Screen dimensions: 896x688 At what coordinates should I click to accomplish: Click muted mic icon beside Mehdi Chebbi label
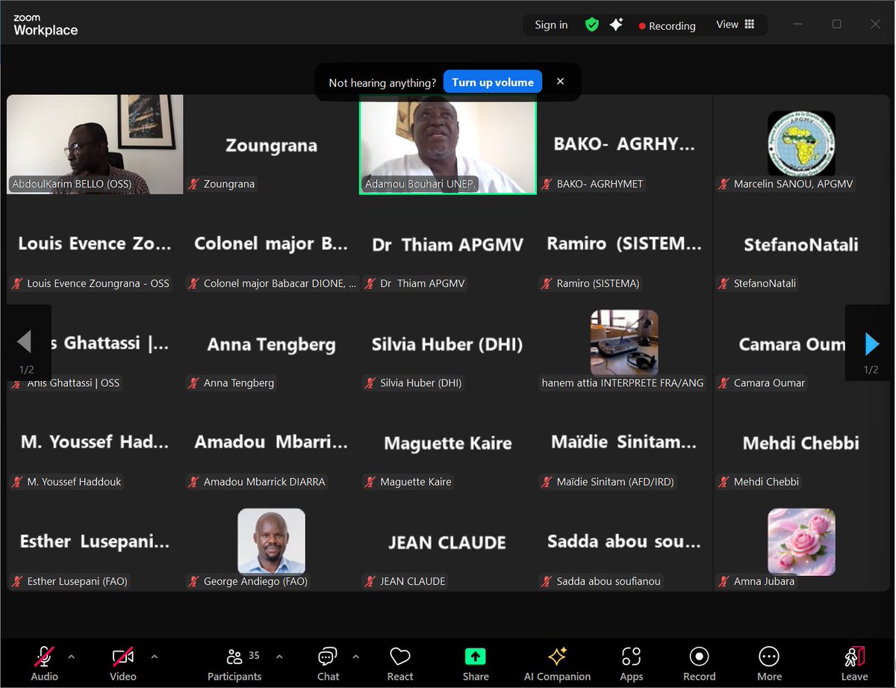(x=724, y=482)
